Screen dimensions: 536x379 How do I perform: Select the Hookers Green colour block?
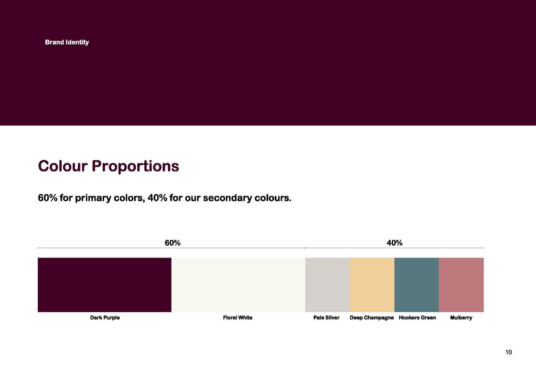tap(417, 285)
